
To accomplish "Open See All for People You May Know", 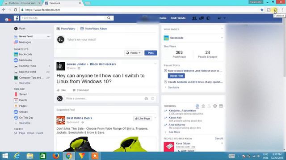I will pyautogui.click(x=219, y=138).
